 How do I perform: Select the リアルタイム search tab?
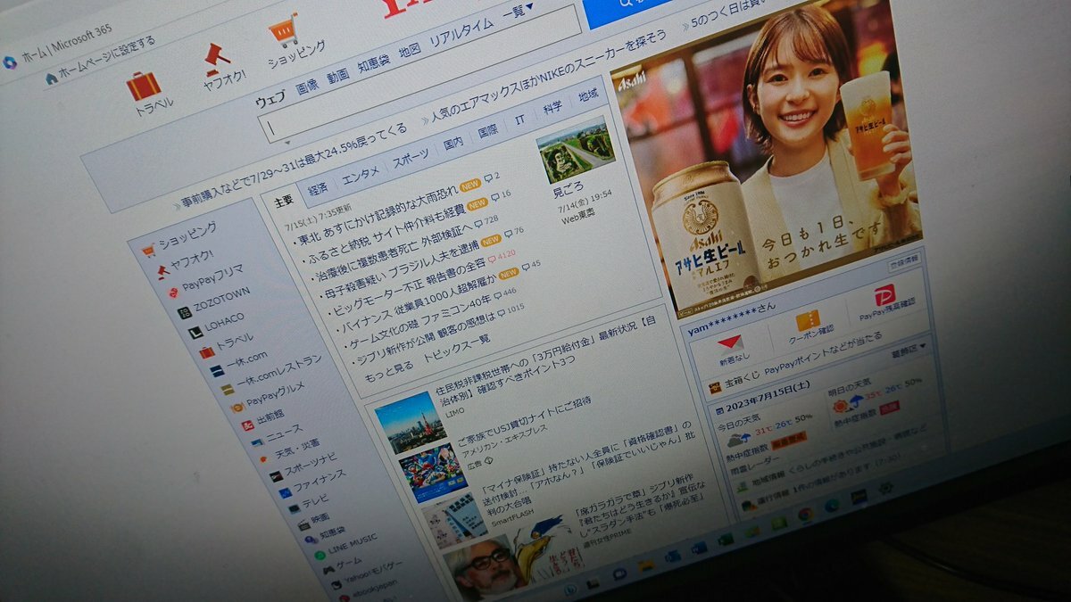click(461, 32)
